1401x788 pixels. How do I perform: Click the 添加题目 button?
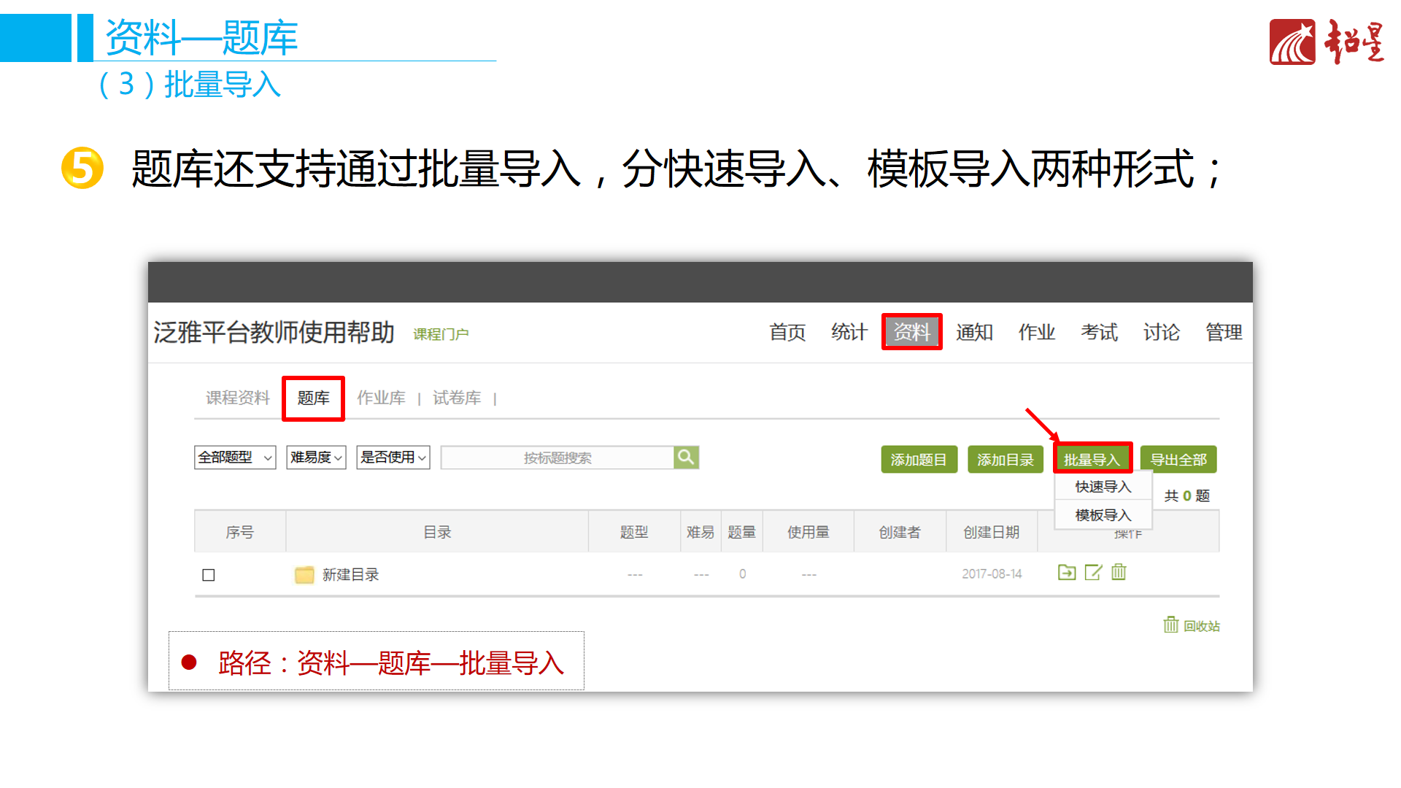point(919,460)
